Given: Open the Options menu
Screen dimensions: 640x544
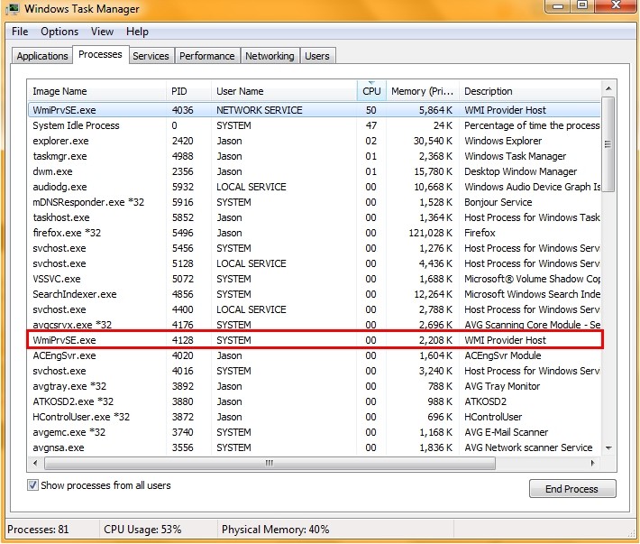Looking at the screenshot, I should [59, 32].
